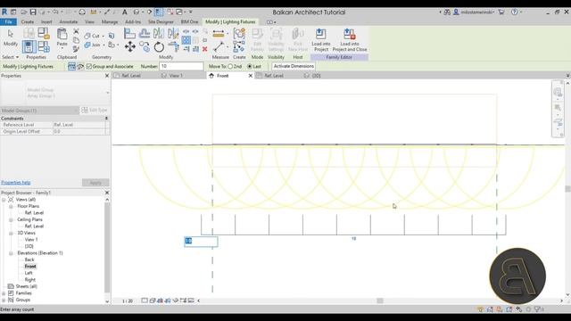Image resolution: width=571 pixels, height=321 pixels.
Task: Toggle Group and Associate checkbox
Action: [x=89, y=66]
